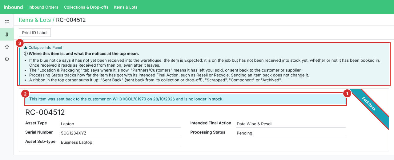Click the Serial Number label

[x=39, y=132]
